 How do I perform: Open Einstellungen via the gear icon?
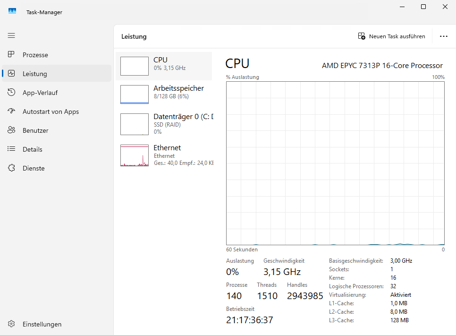point(11,324)
